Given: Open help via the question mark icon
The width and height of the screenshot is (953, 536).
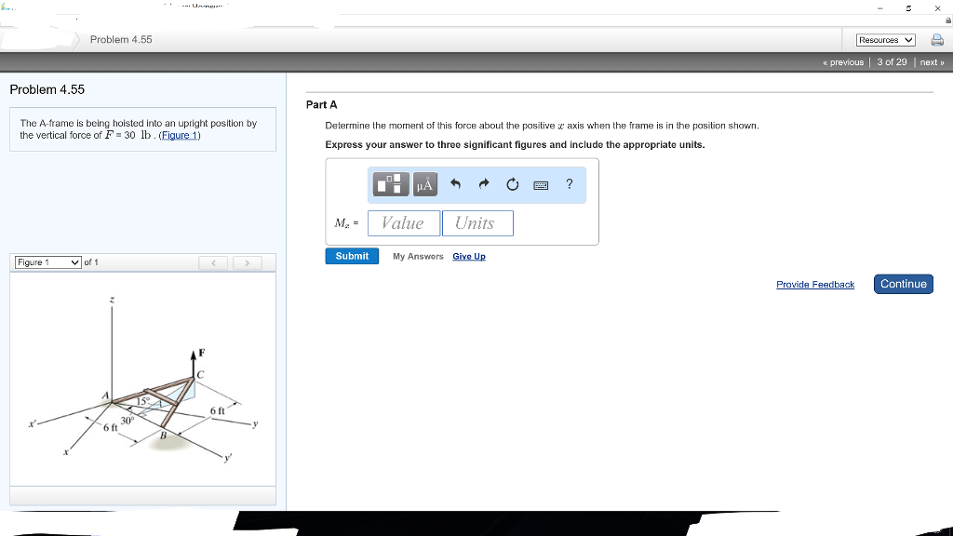Looking at the screenshot, I should (569, 184).
